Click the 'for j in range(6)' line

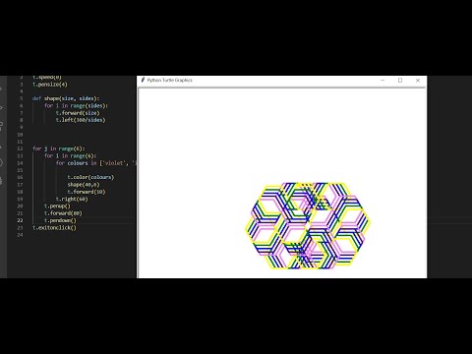[x=58, y=148]
